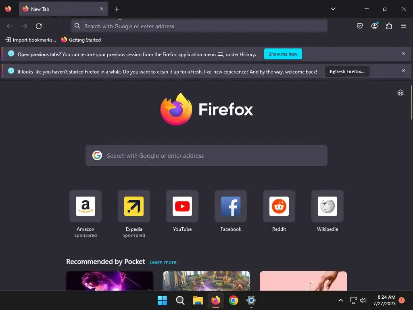The width and height of the screenshot is (413, 310).
Task: Click the page's Google search box
Action: click(206, 155)
